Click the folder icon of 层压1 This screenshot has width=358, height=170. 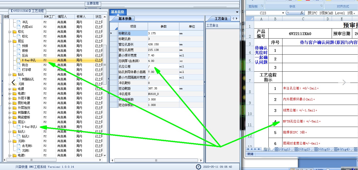(15, 122)
